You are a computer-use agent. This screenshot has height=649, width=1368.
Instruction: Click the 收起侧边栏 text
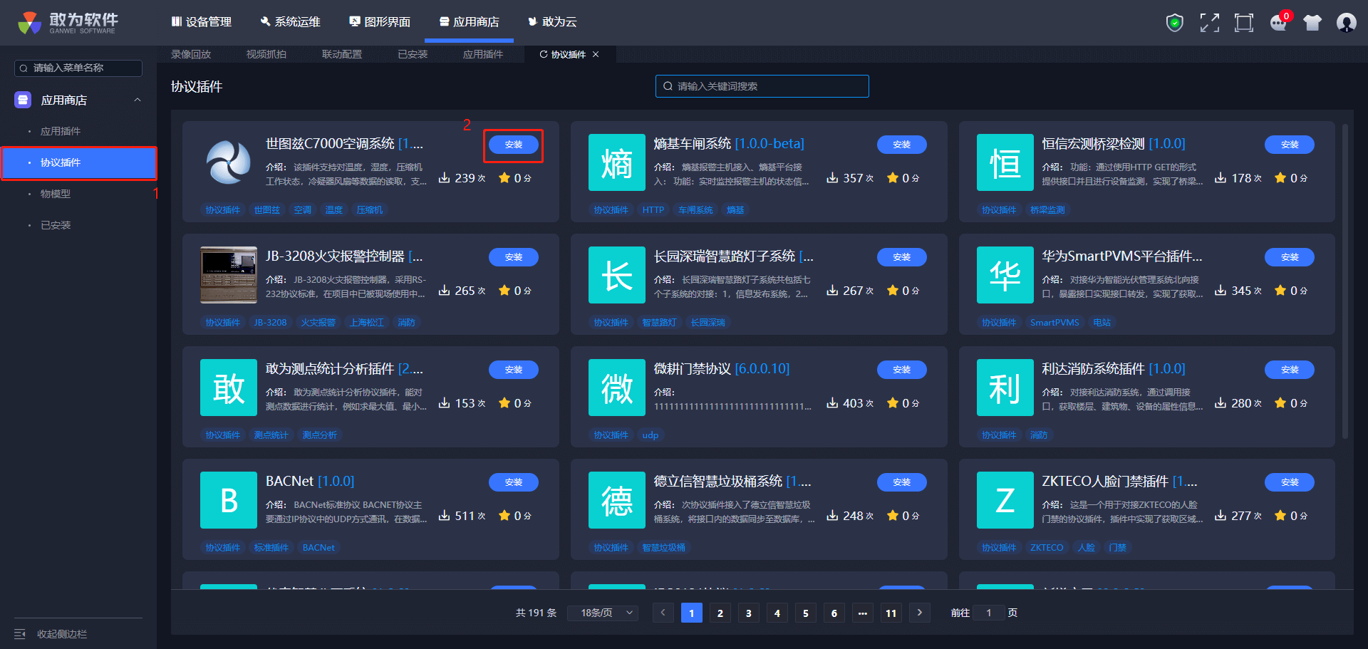62,634
